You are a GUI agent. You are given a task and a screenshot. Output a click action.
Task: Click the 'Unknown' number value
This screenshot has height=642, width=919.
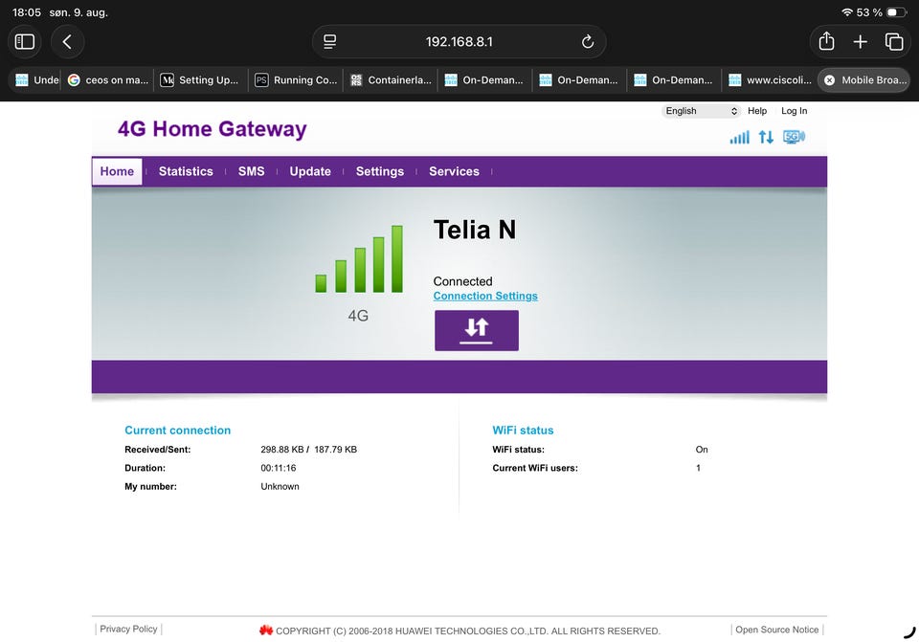click(x=280, y=486)
